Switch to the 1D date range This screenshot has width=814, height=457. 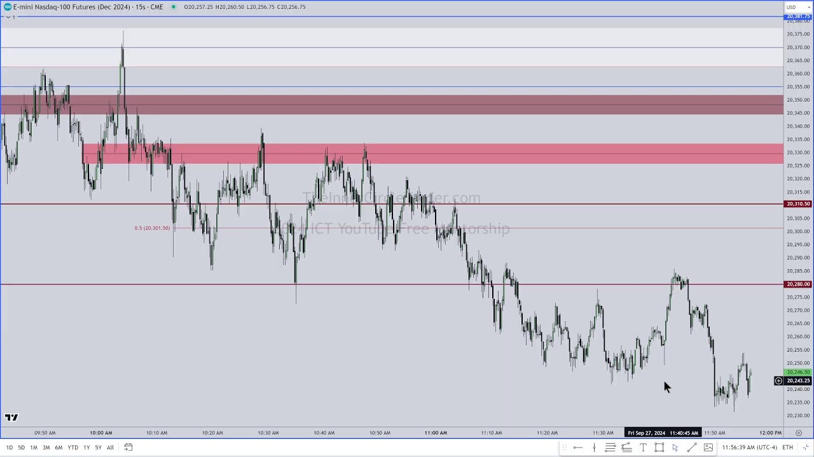9,447
